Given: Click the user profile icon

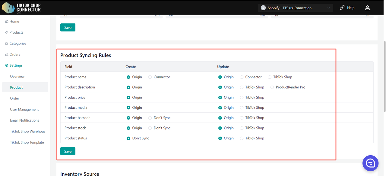Looking at the screenshot, I should tap(367, 8).
